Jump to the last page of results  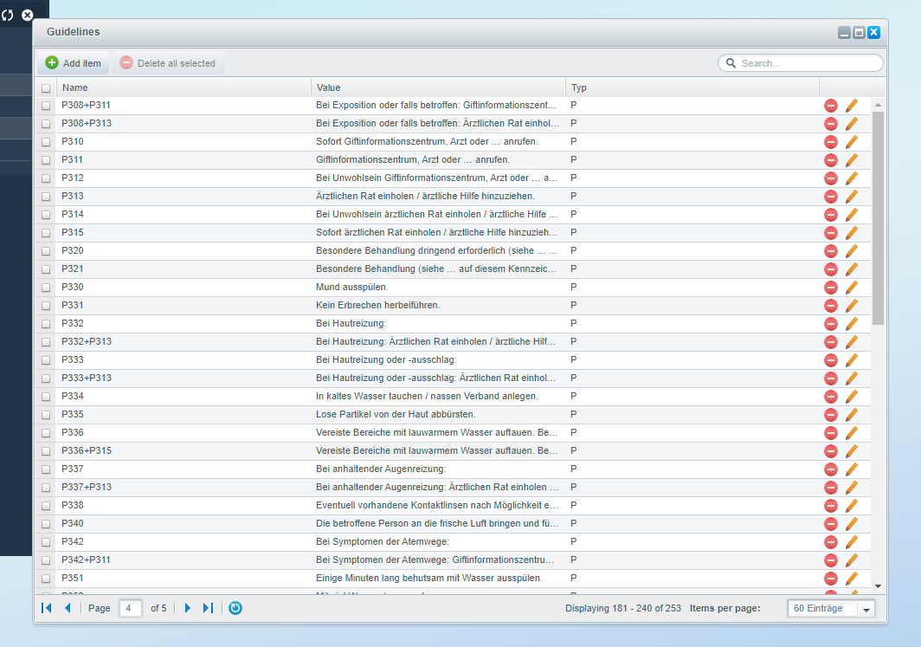coord(208,608)
